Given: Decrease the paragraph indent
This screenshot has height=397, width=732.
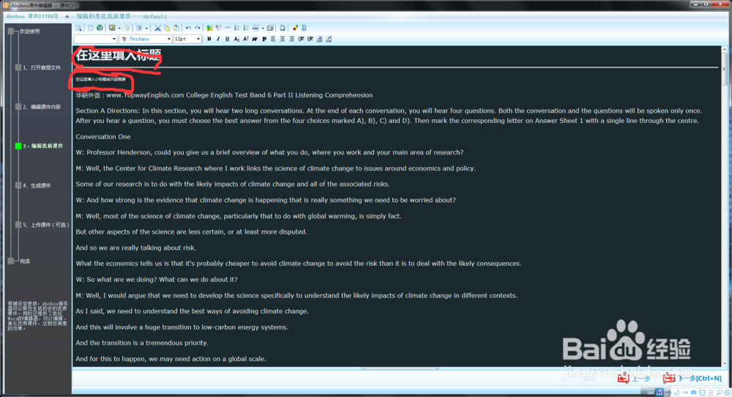Looking at the screenshot, I should [301, 40].
